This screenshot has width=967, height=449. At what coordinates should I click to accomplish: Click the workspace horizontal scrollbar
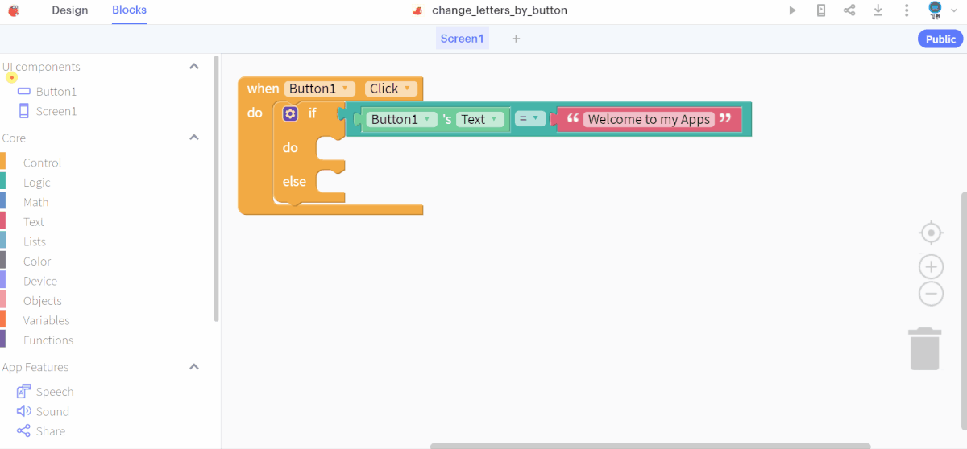click(650, 446)
